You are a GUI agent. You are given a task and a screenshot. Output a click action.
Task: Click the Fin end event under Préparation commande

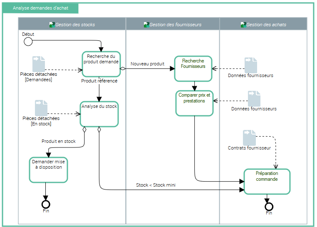[x=269, y=206]
